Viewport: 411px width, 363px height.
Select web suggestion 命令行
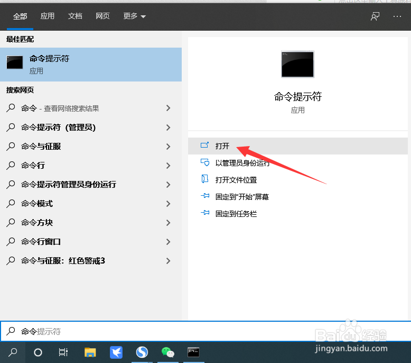coord(91,166)
